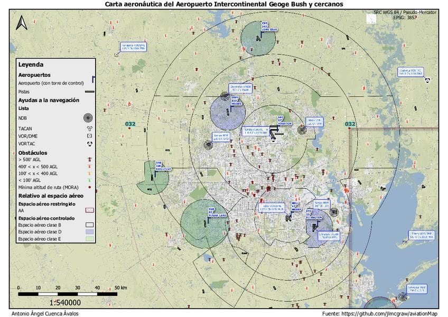The height and width of the screenshot is (317, 448).
Task: Click the MORA red dot legend symbol
Action: coord(89,187)
